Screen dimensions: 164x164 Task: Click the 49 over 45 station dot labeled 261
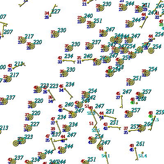coord(135,148)
